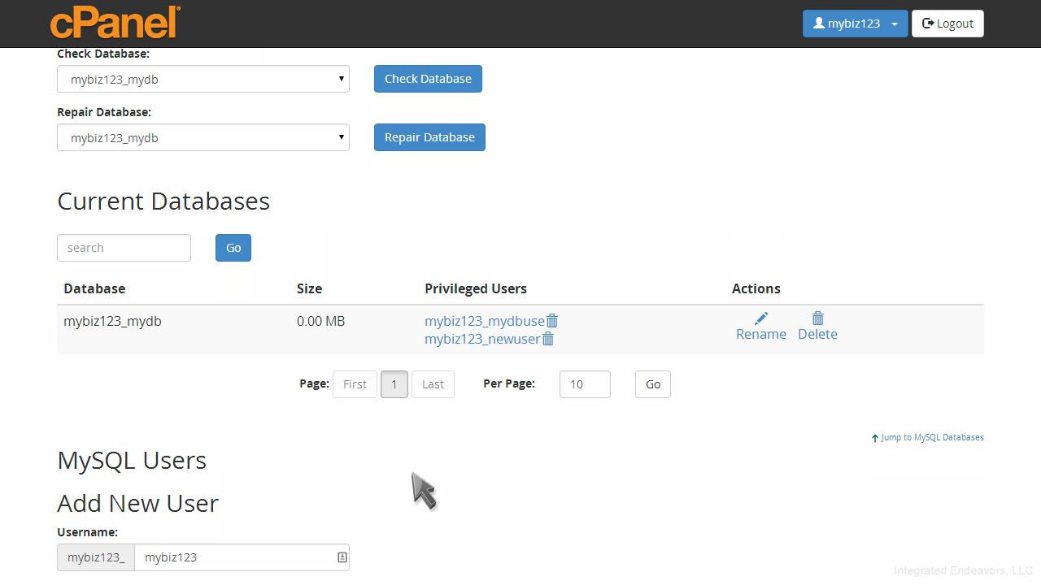Click the Rename pencil icon
This screenshot has height=585, width=1041.
[x=761, y=318]
